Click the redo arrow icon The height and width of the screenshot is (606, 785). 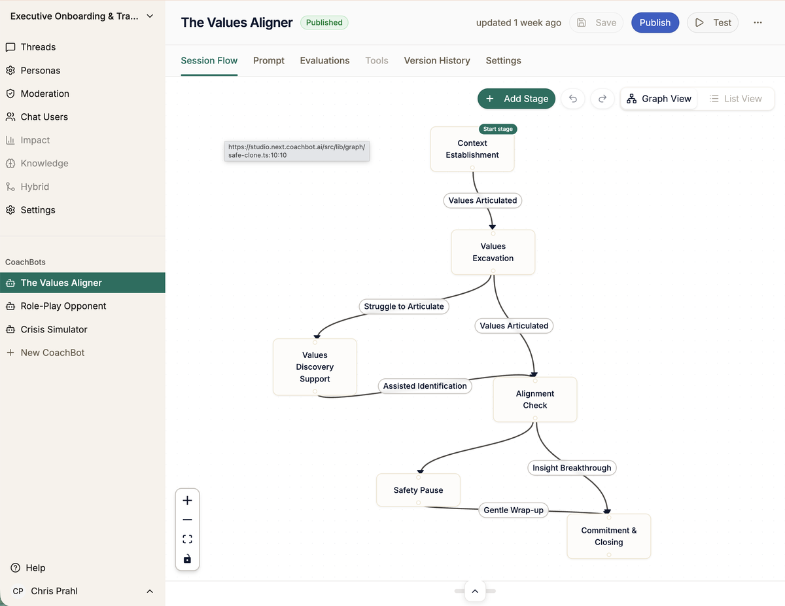(x=602, y=99)
